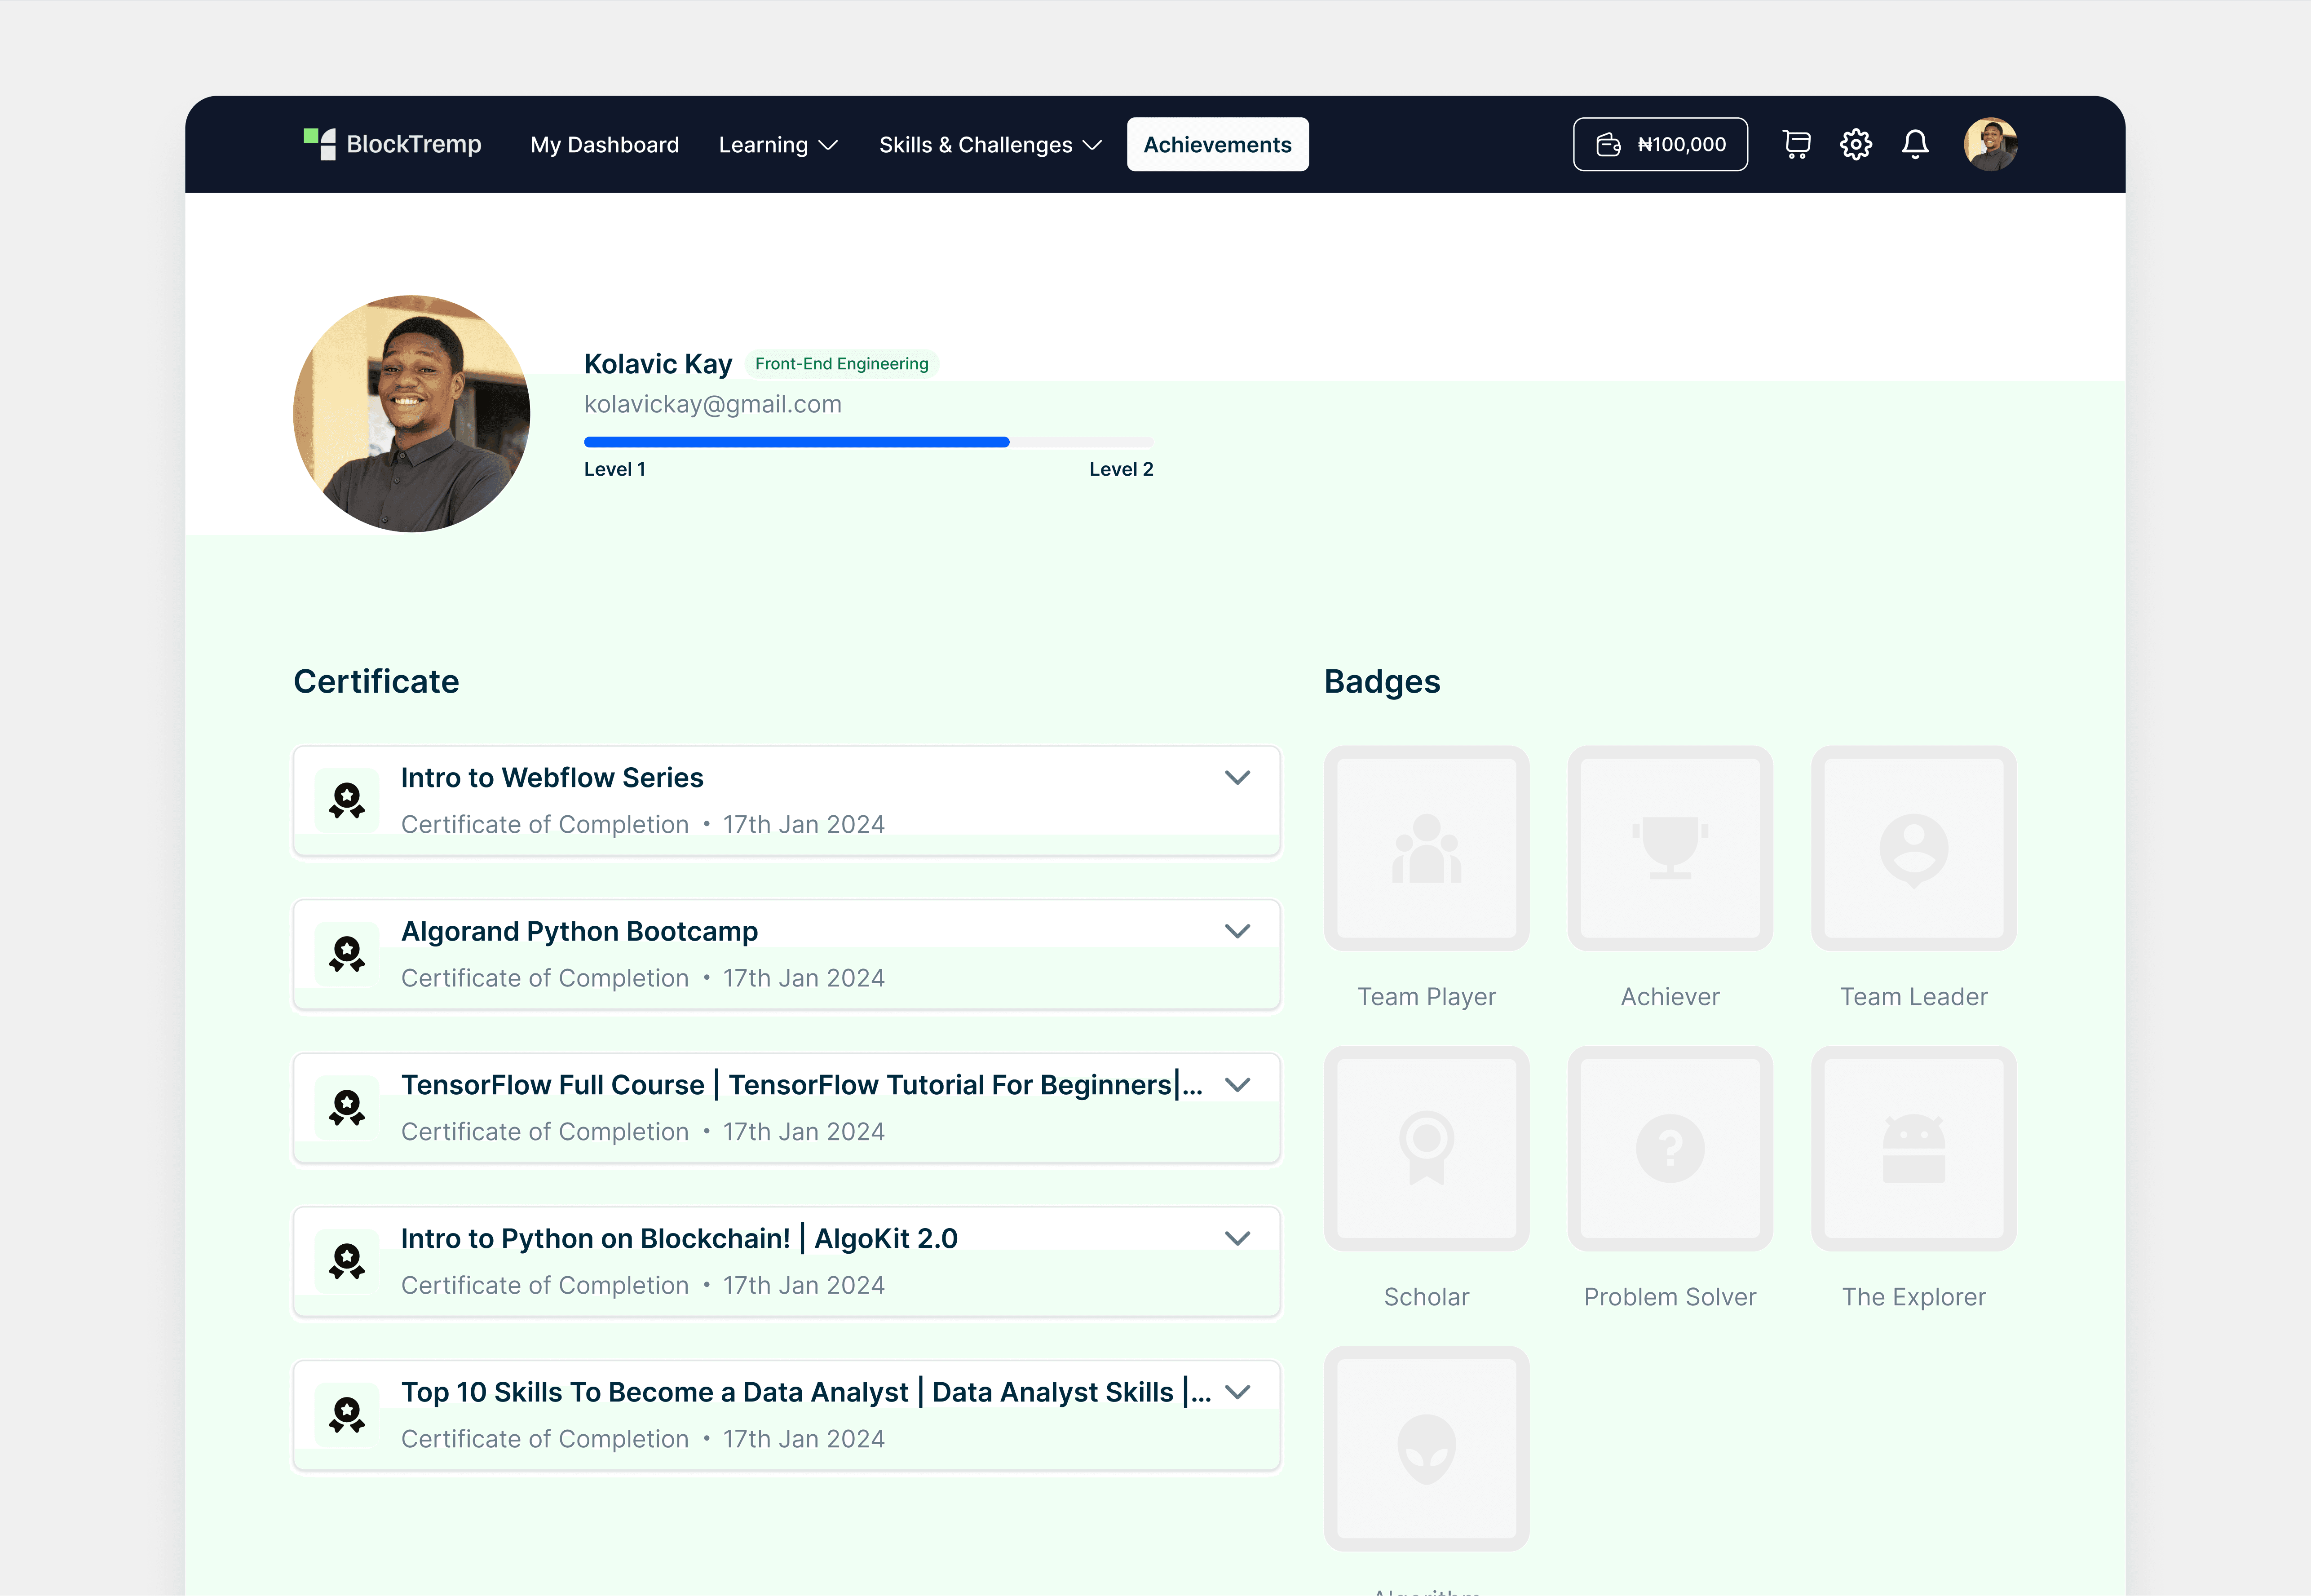The image size is (2311, 1596).
Task: Open notifications via the bell icon
Action: click(1915, 144)
